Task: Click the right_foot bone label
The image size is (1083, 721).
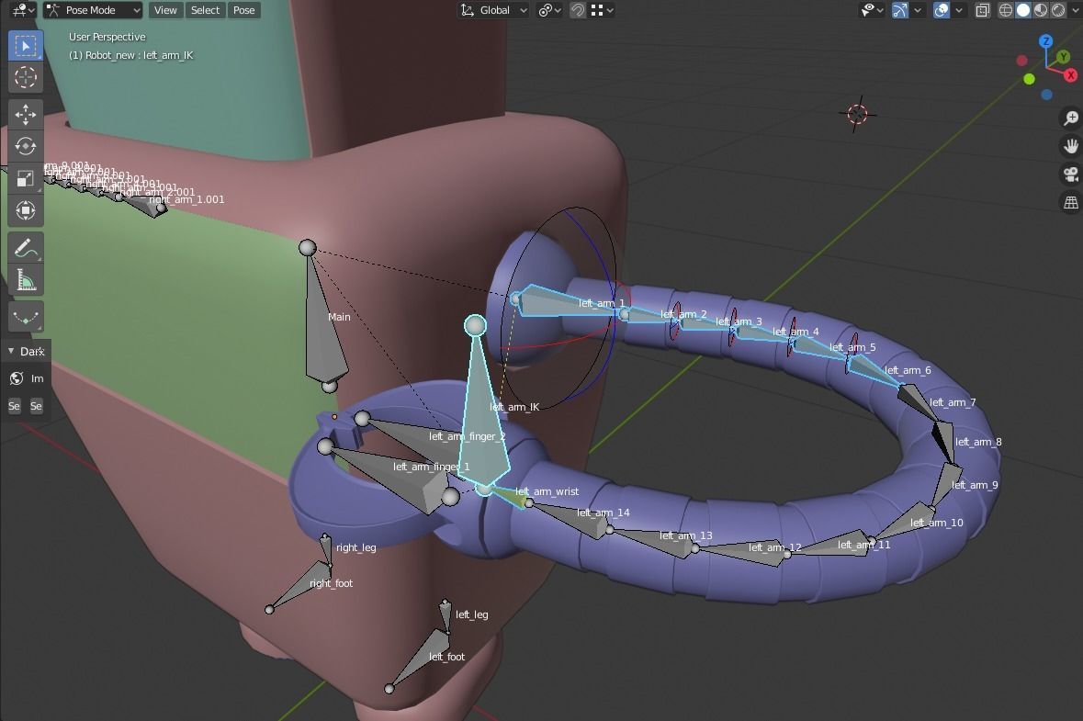Action: click(x=331, y=583)
